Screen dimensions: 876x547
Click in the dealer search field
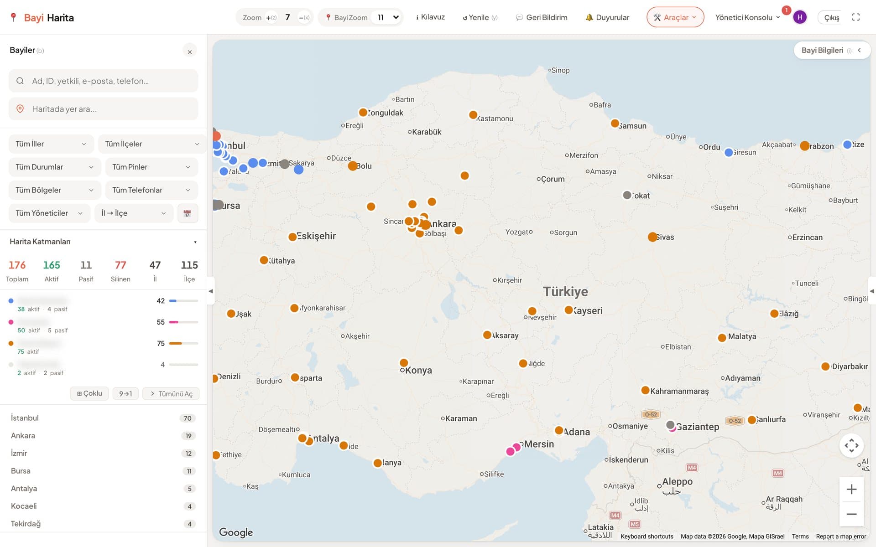pyautogui.click(x=104, y=81)
